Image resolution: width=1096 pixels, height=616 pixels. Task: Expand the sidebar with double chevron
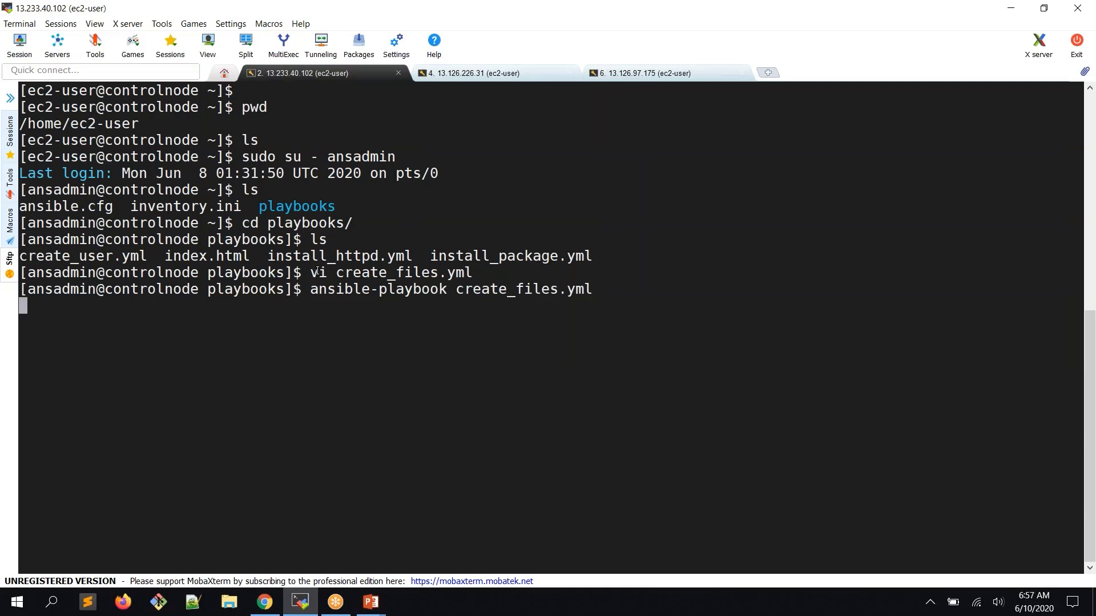pos(10,98)
